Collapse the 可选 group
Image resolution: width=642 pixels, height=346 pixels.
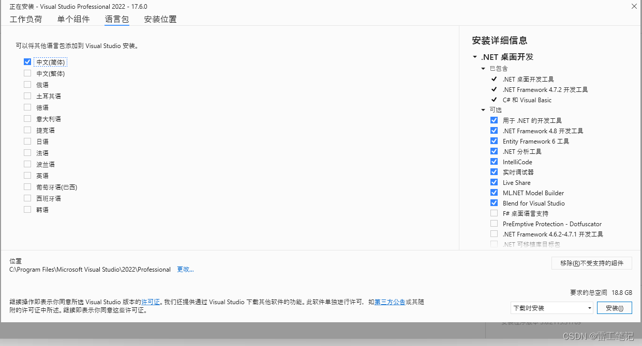483,110
